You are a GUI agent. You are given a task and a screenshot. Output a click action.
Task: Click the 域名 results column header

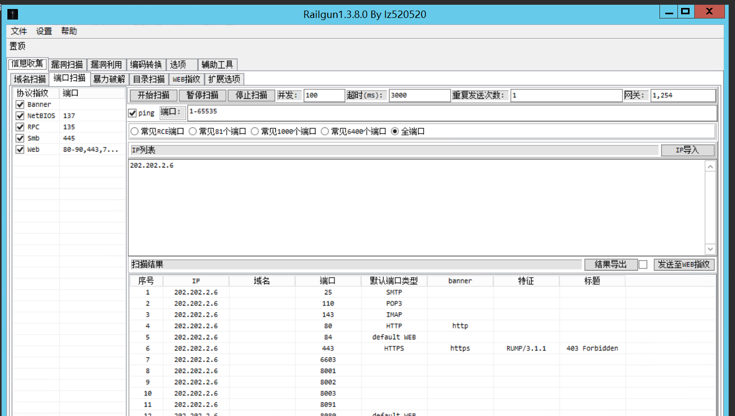pyautogui.click(x=262, y=281)
